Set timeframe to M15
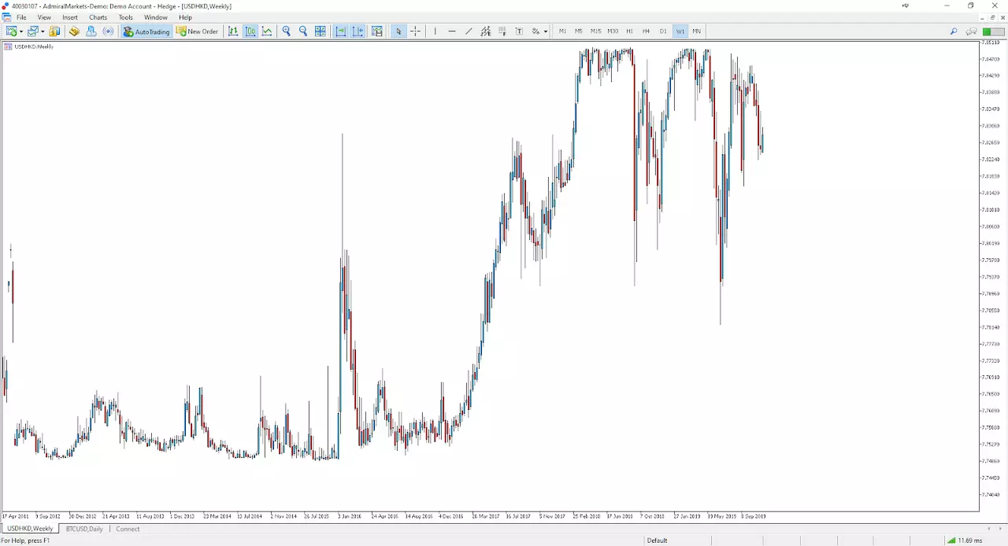Viewport: 1008px width, 546px height. tap(595, 31)
